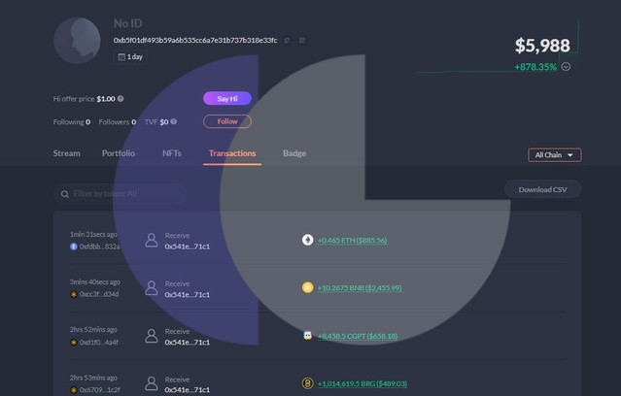Image resolution: width=621 pixels, height=396 pixels.
Task: Click the CGPT token icon in third transaction
Action: click(308, 336)
